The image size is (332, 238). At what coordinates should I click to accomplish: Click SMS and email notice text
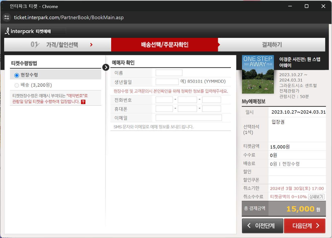pyautogui.click(x=153, y=127)
